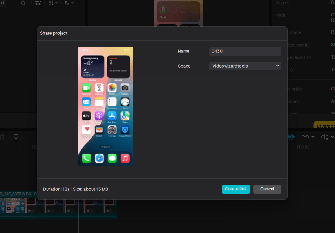Click help icon next to layers label
This screenshot has width=335, height=233.
[x=309, y=57]
